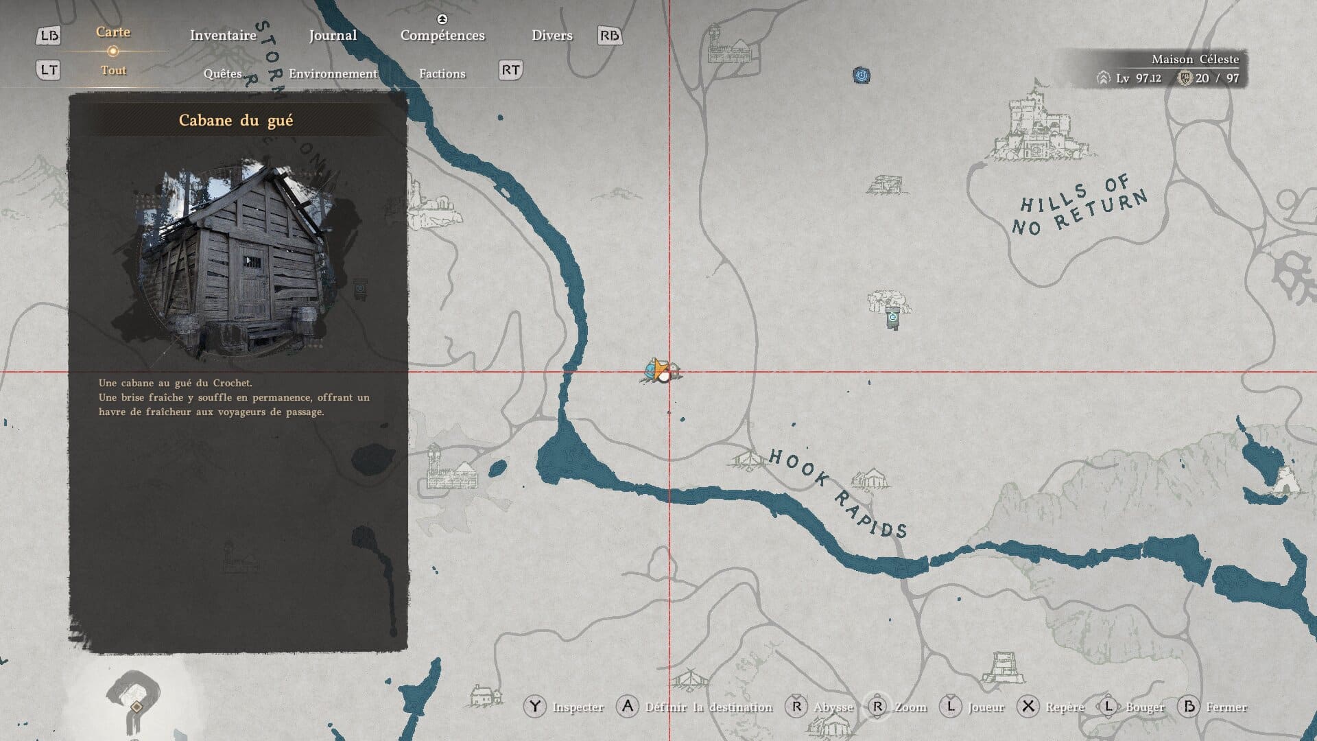This screenshot has width=1317, height=741.
Task: Click the RB shoulder button icon
Action: [609, 36]
